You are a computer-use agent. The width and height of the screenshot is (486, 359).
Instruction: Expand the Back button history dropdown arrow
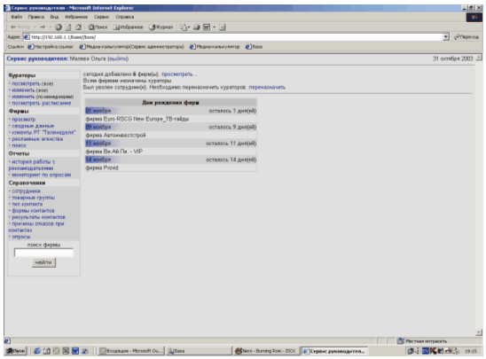pyautogui.click(x=35, y=27)
